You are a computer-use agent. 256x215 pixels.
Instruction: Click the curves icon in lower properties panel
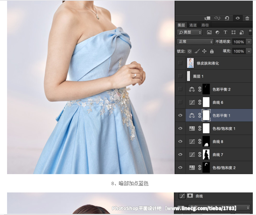coord(182,196)
